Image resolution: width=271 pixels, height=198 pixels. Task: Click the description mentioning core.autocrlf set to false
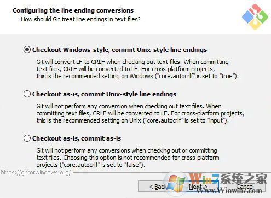(128, 158)
